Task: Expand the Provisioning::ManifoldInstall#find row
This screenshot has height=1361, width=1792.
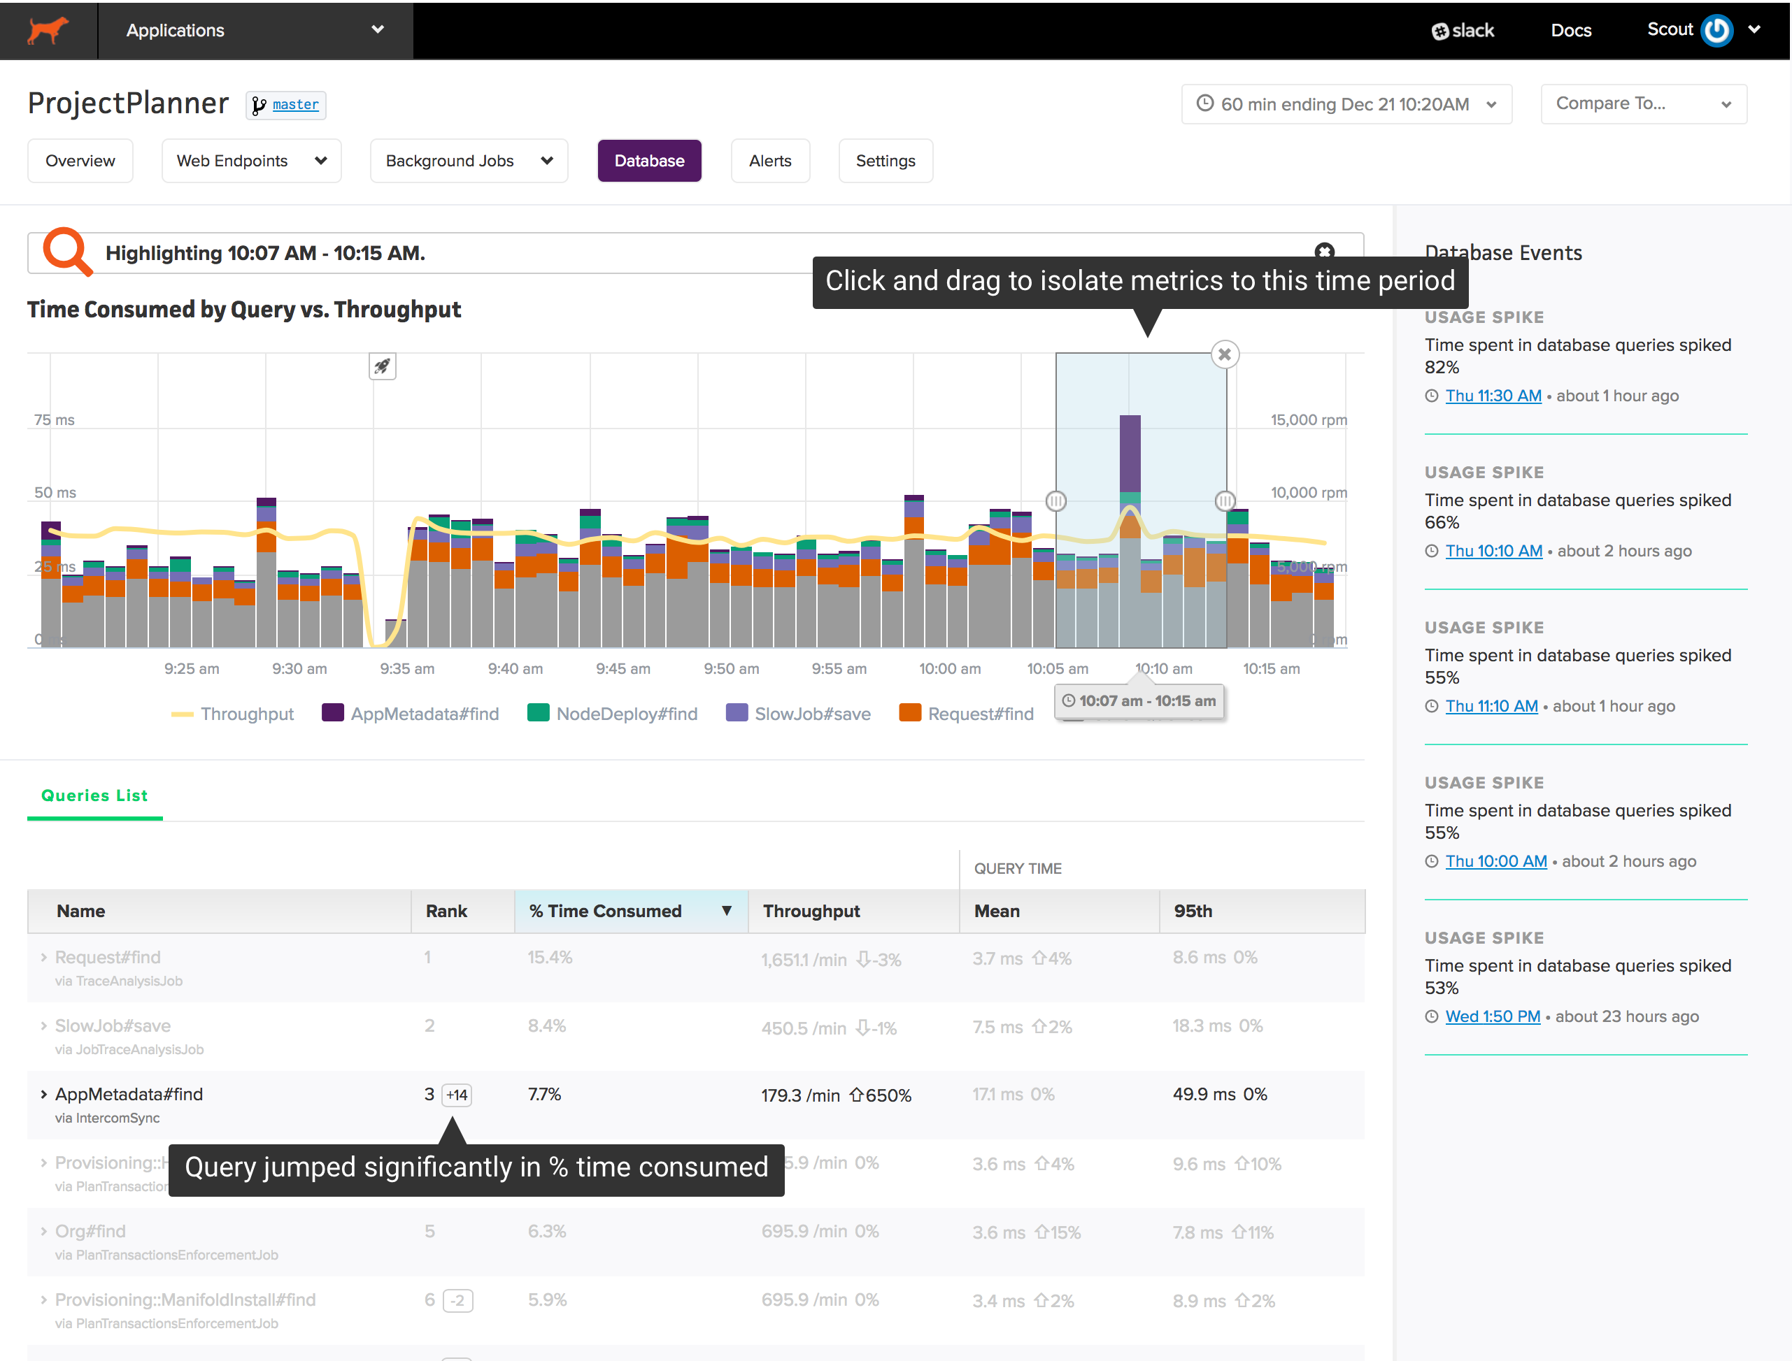Action: tap(44, 1300)
